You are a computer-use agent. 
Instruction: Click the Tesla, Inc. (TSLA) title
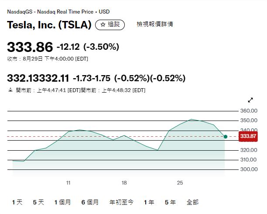click(49, 25)
